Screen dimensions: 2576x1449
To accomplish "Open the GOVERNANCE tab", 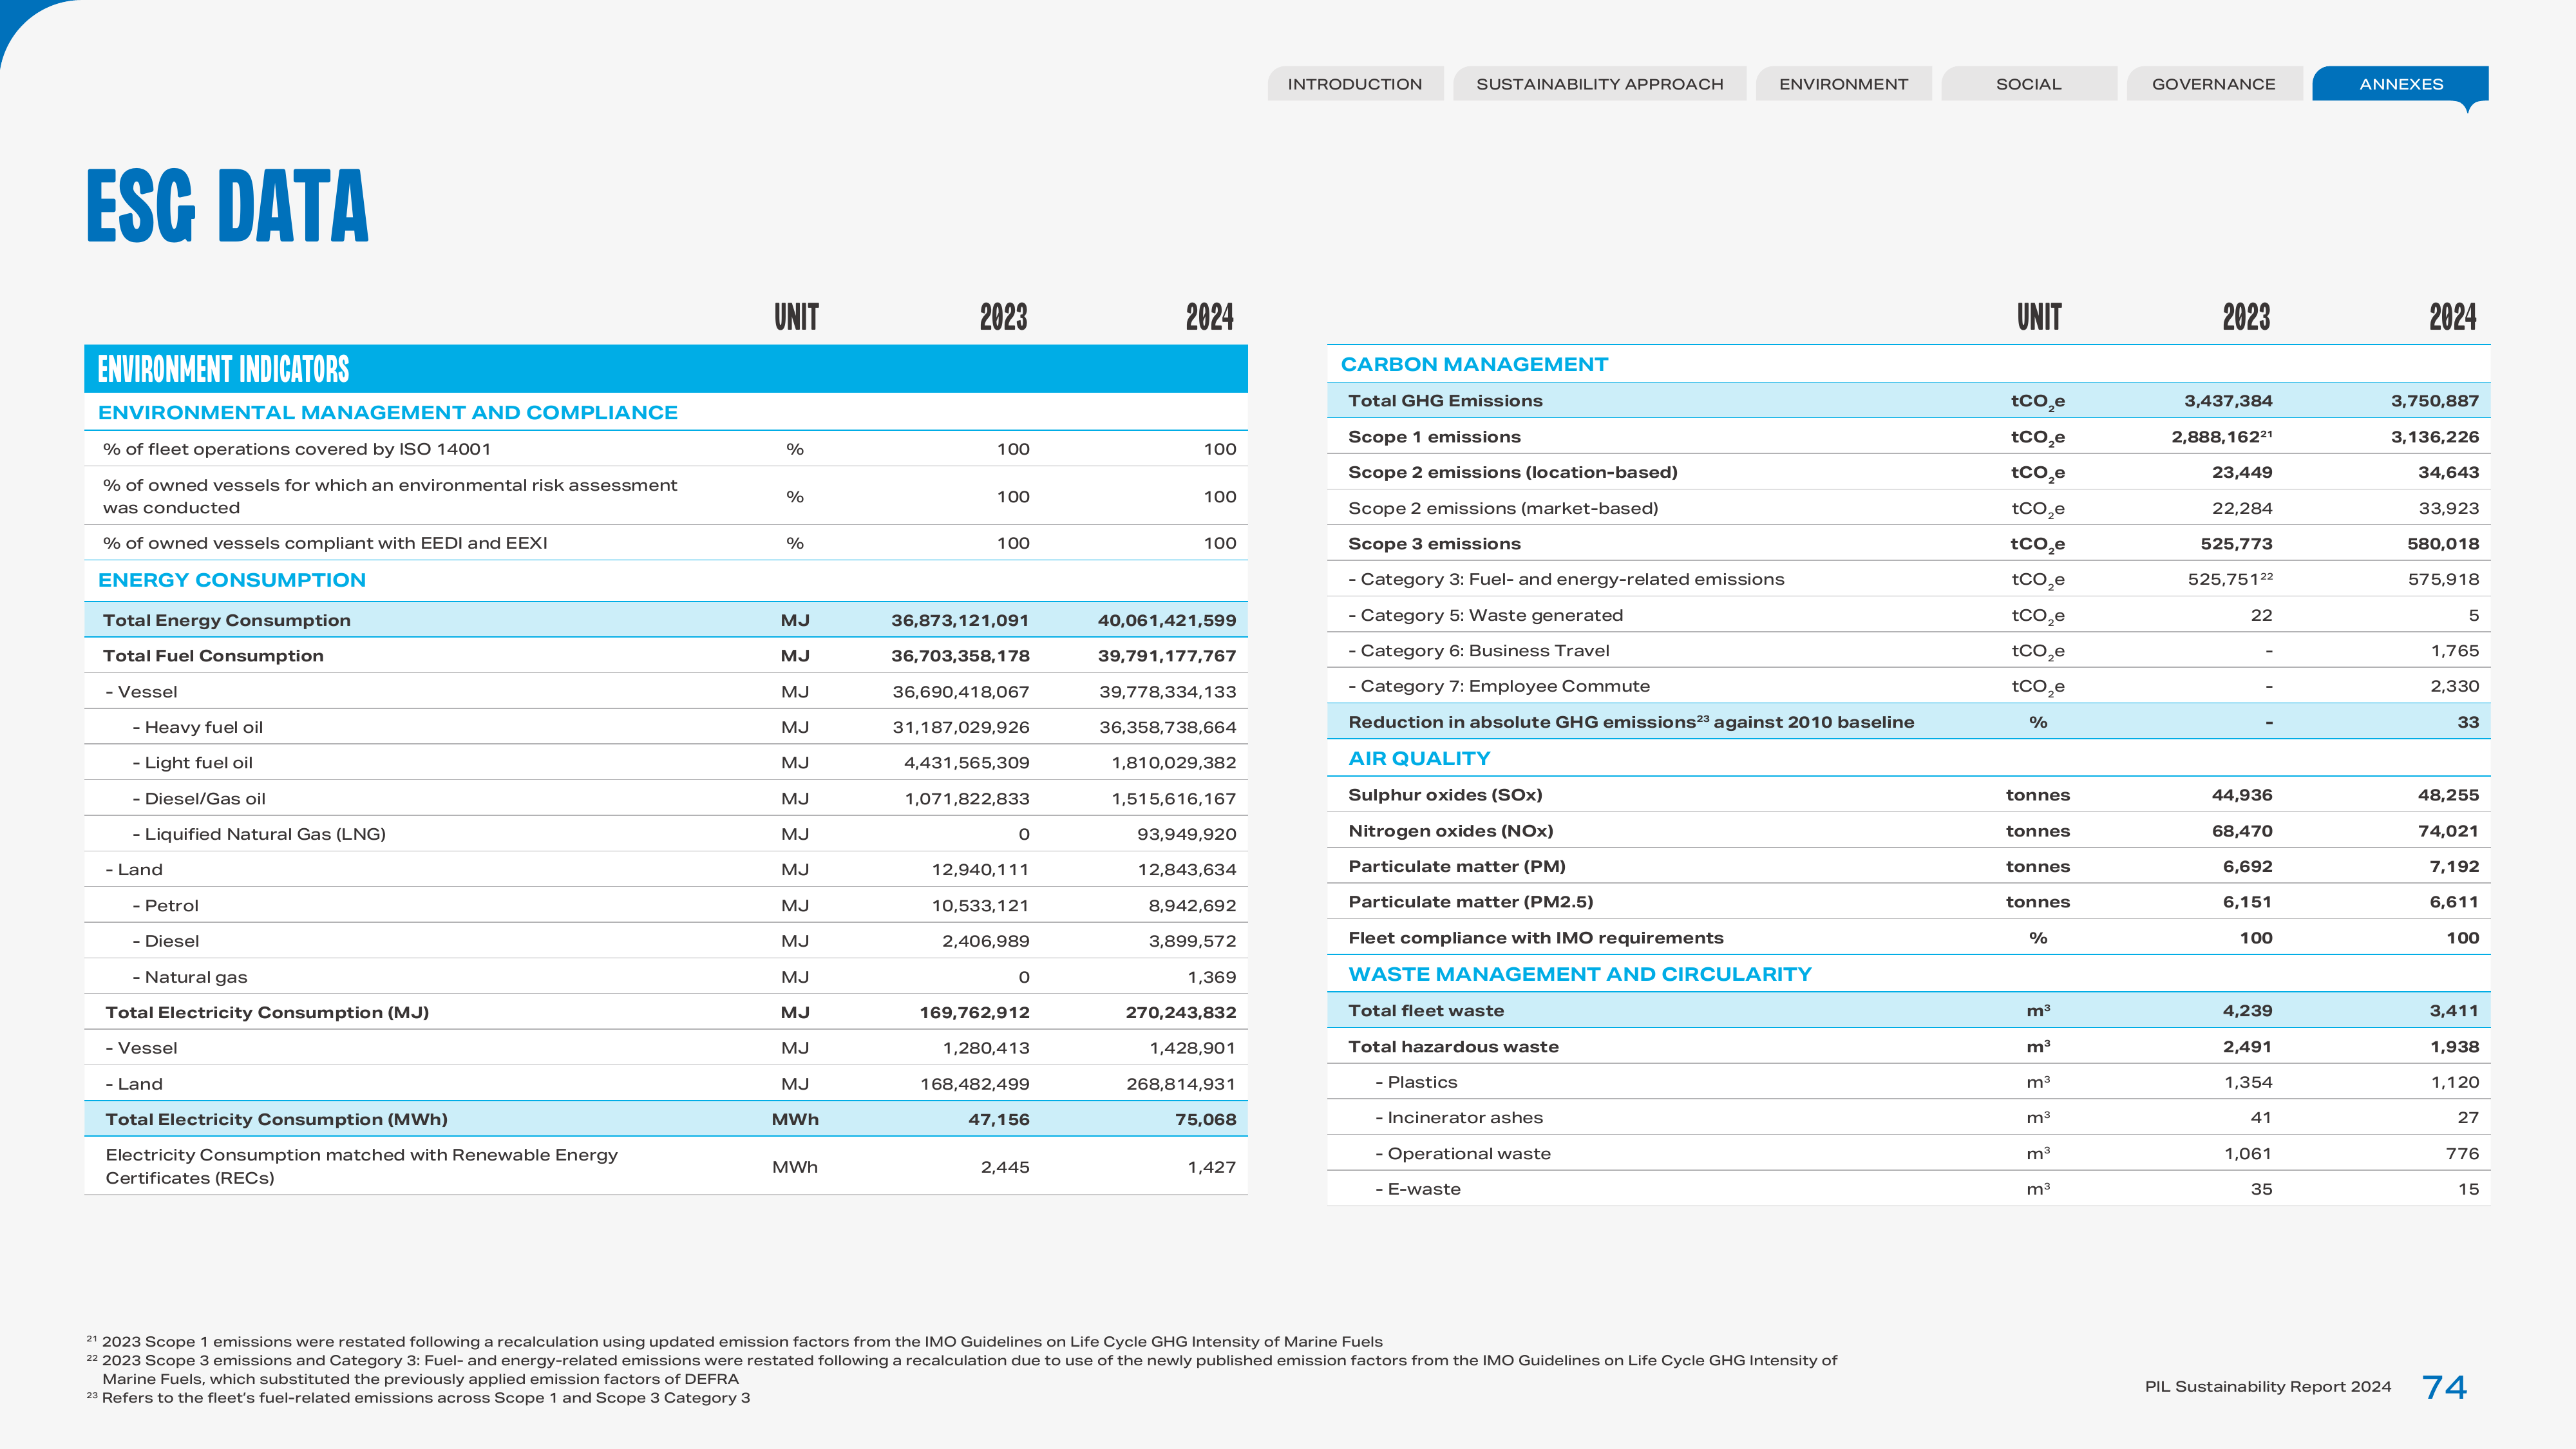I will coord(2214,84).
